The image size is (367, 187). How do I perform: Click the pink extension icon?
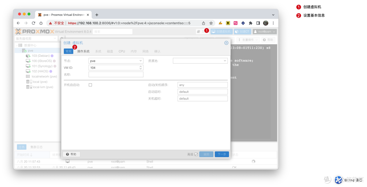click(235, 23)
